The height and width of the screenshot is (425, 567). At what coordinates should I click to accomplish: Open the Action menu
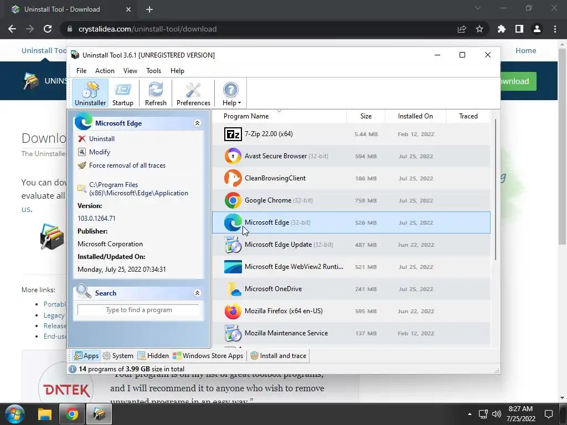[x=105, y=71]
